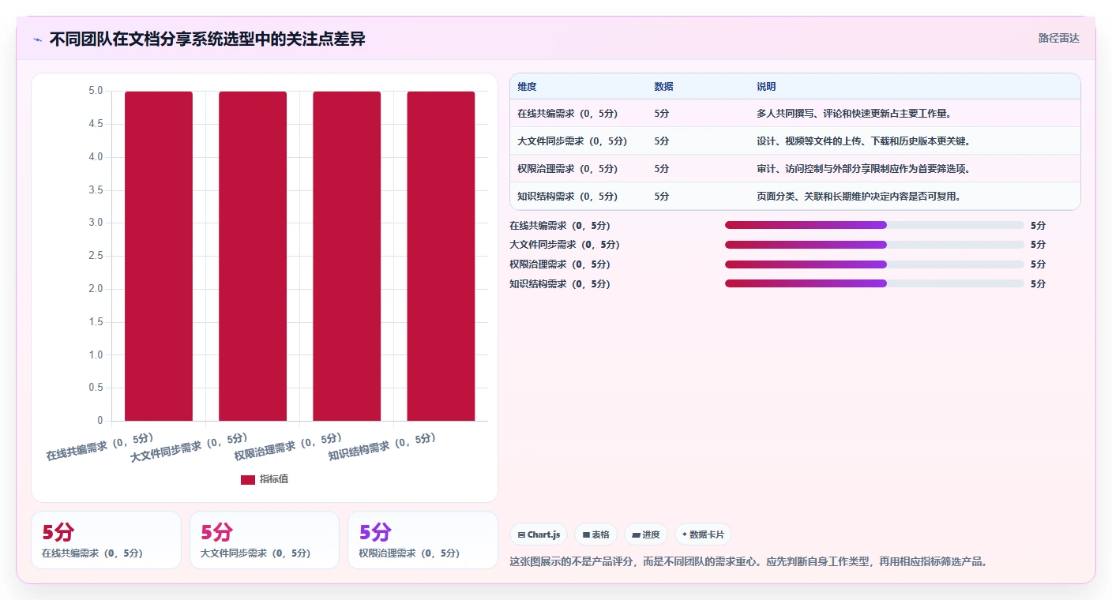Viewport: 1112px width, 600px height.
Task: Click description 多人共同撰写、评论和快速更新占主要工作量
Action: point(855,114)
